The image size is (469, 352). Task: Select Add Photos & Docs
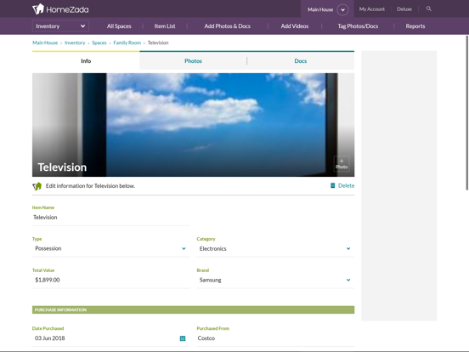(228, 26)
